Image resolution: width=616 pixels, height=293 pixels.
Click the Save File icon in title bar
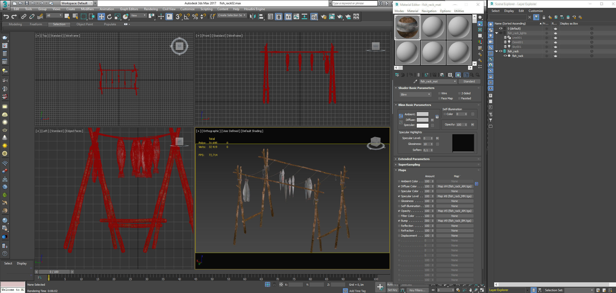pos(27,3)
